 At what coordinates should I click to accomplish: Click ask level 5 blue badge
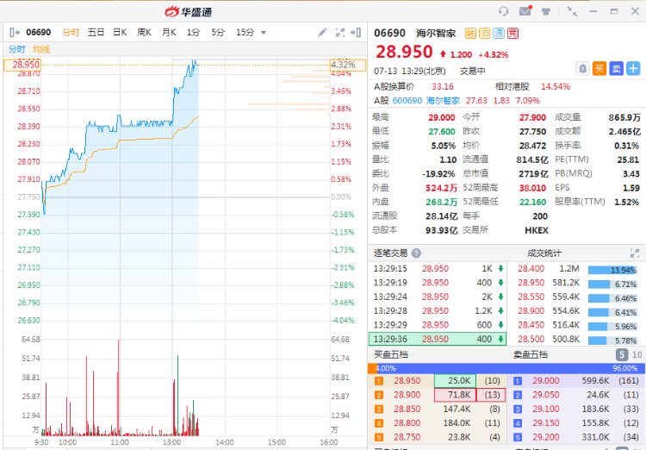518,437
